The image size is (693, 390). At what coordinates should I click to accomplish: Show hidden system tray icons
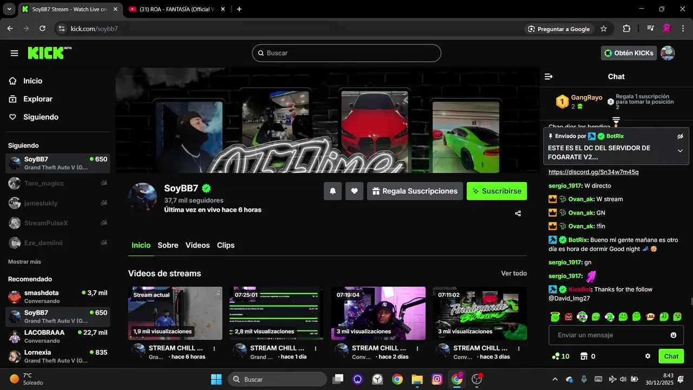pos(554,379)
